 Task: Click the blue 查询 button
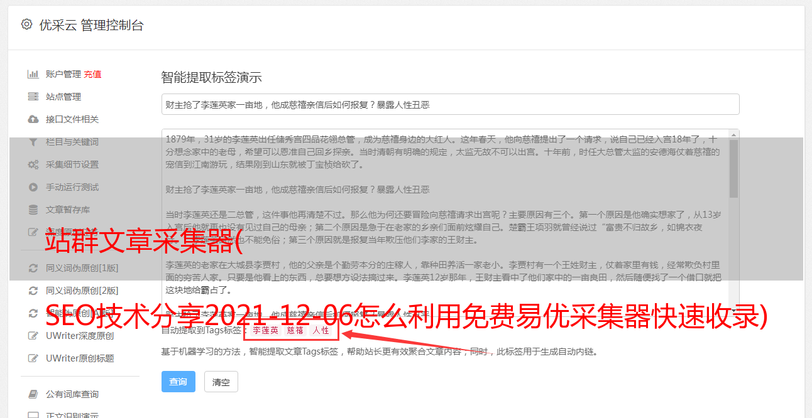pyautogui.click(x=178, y=382)
